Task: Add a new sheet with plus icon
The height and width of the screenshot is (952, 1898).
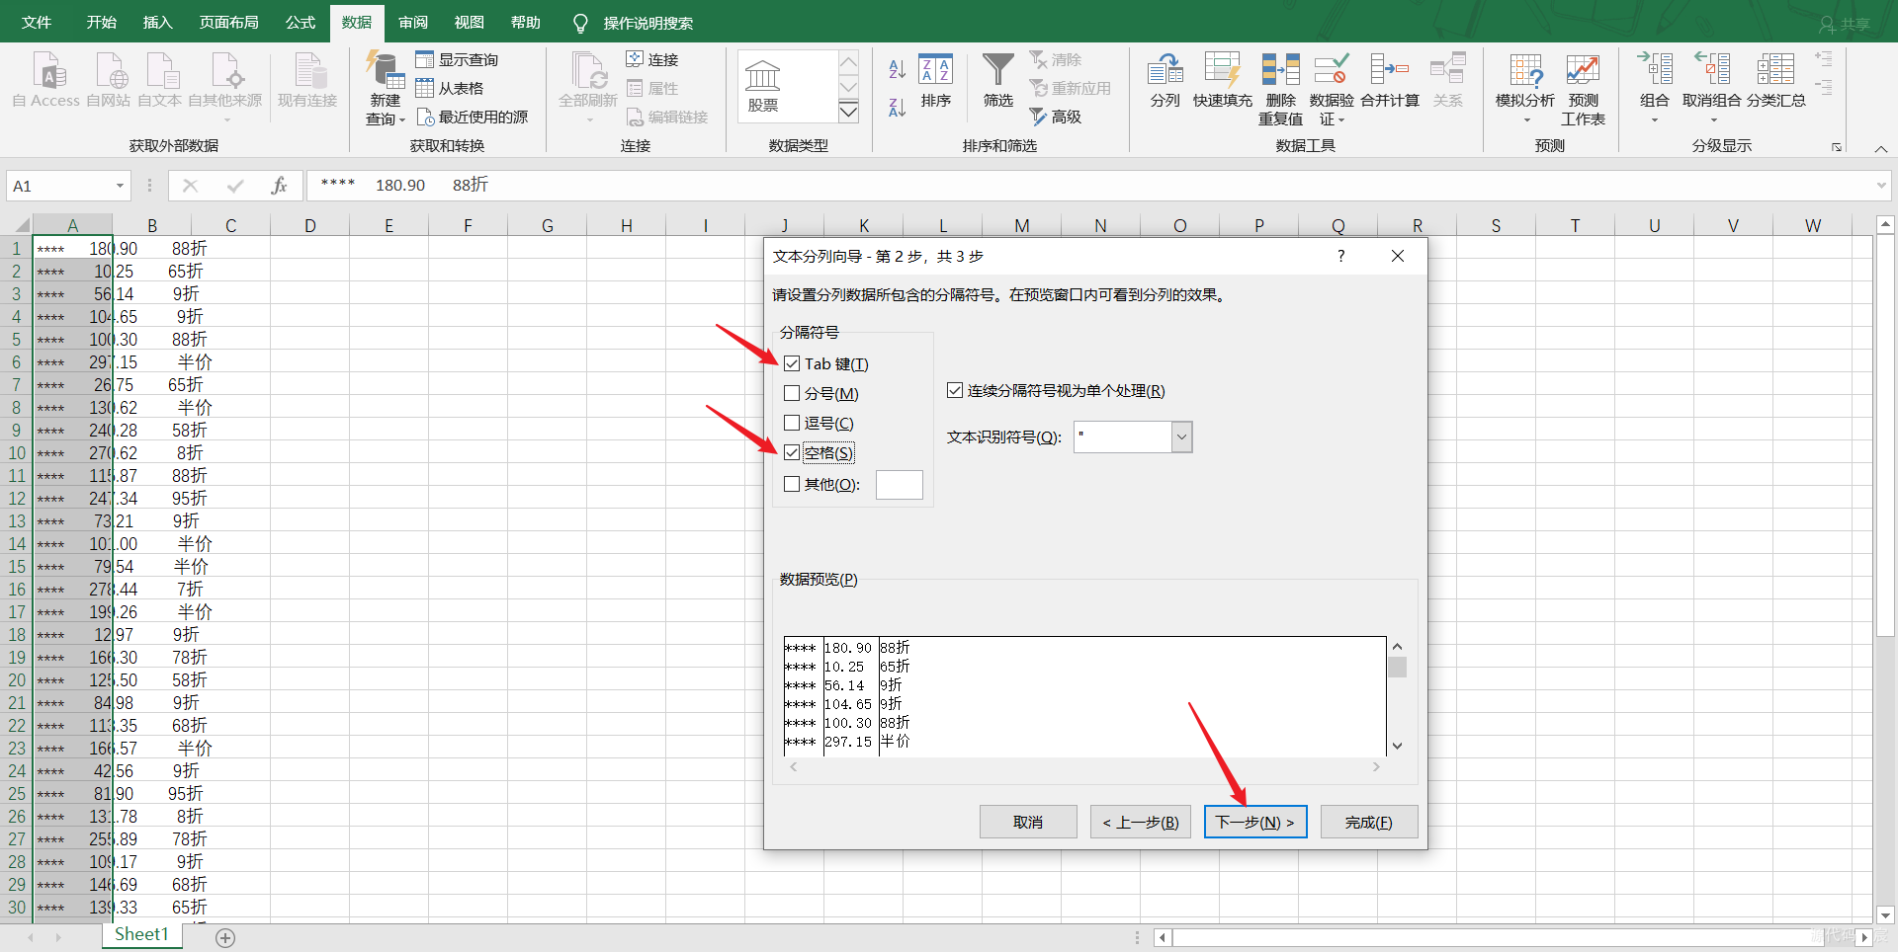Action: point(225,938)
